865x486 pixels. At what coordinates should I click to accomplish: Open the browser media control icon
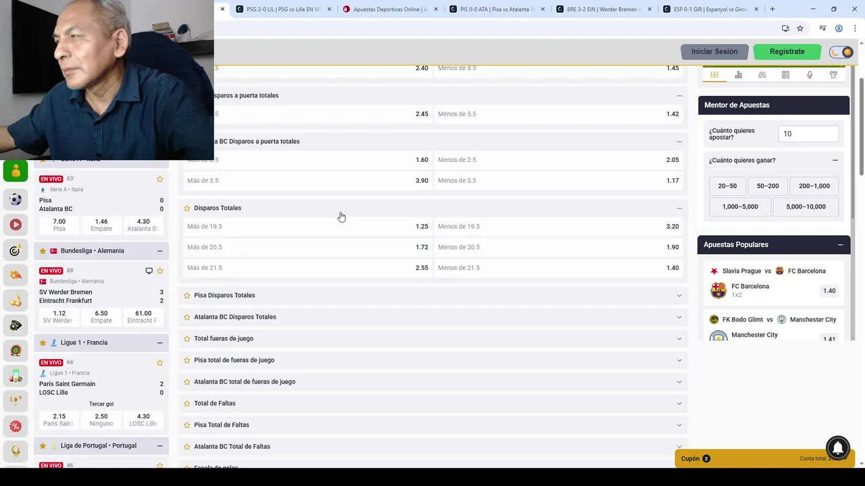click(x=822, y=28)
